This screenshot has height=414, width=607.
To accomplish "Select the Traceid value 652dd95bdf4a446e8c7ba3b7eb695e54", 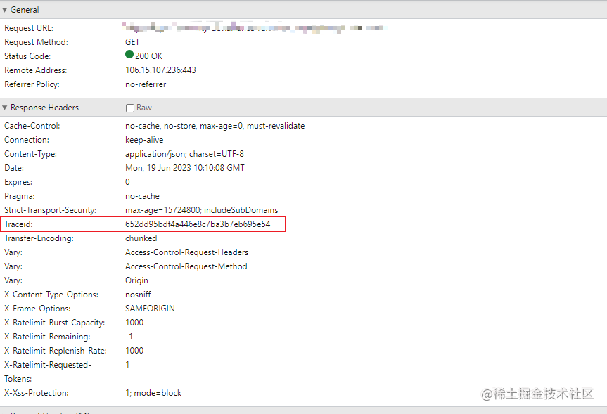I will (198, 224).
